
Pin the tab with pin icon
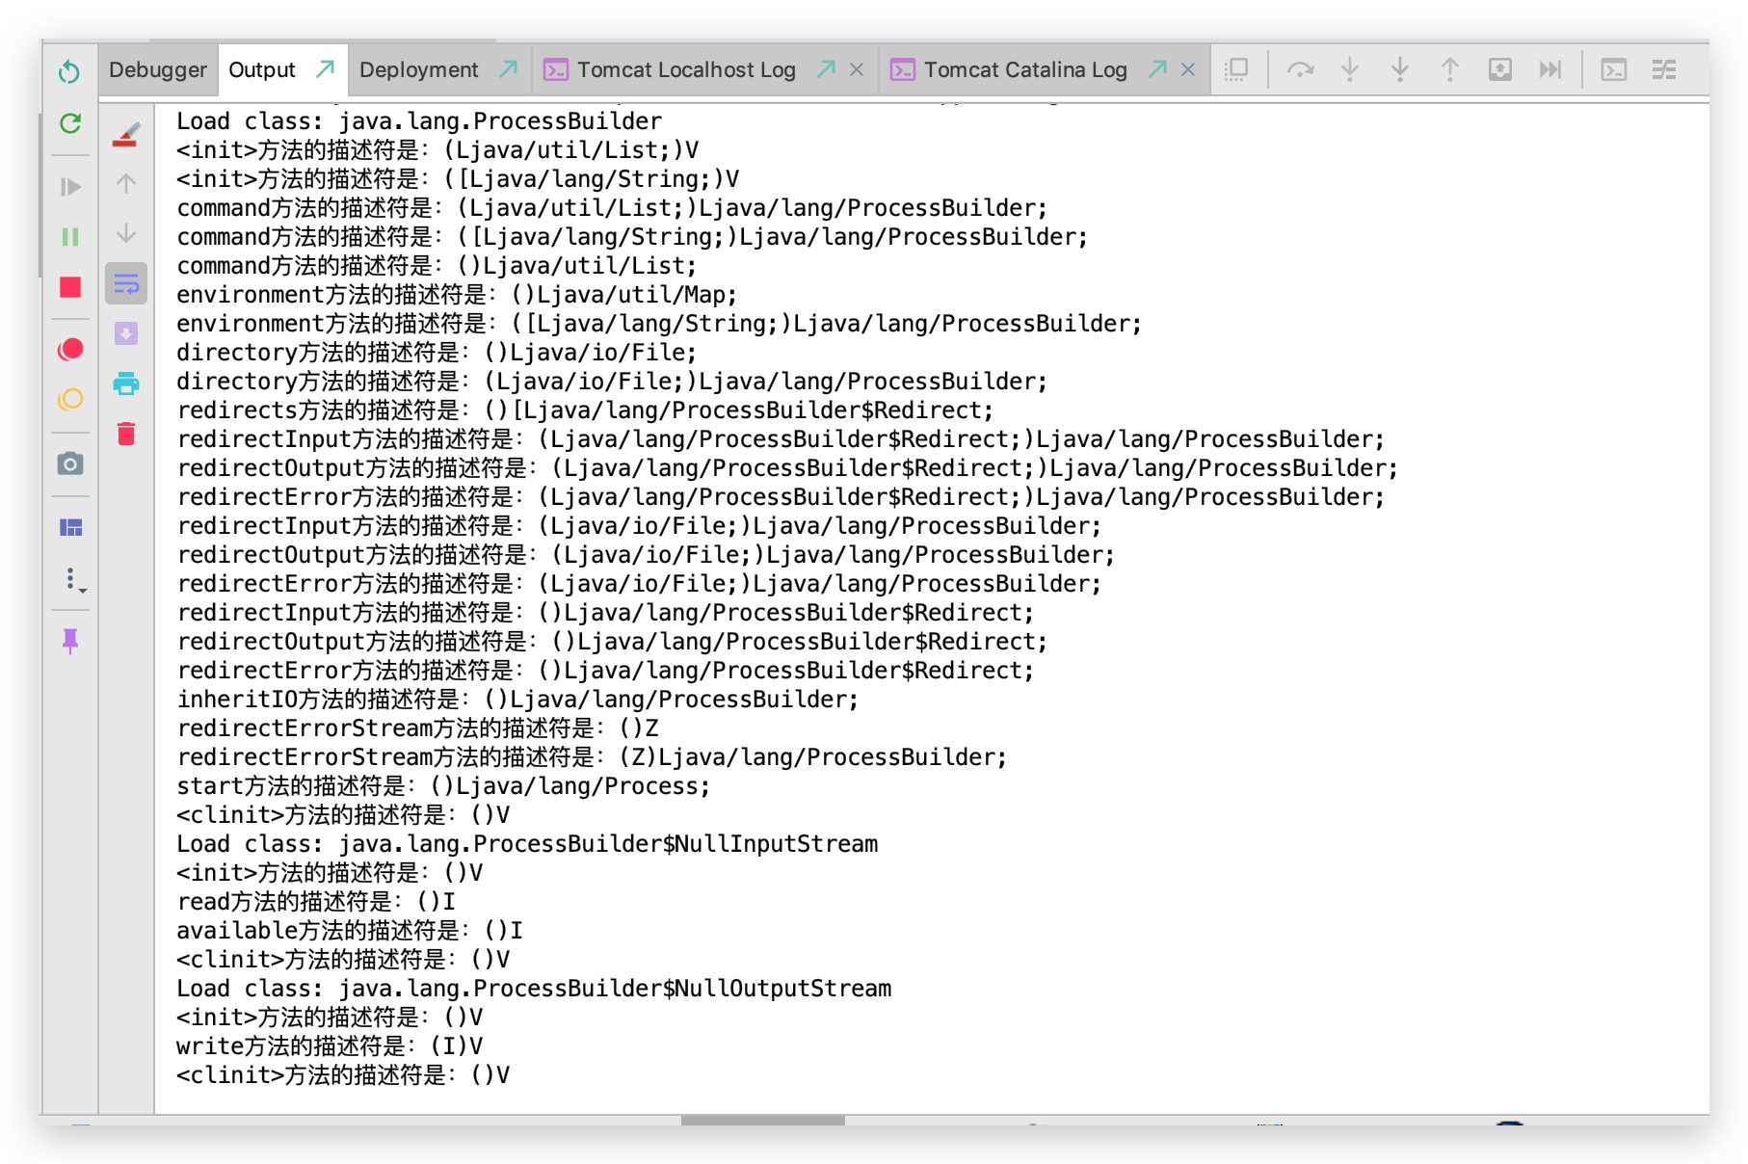pos(70,641)
